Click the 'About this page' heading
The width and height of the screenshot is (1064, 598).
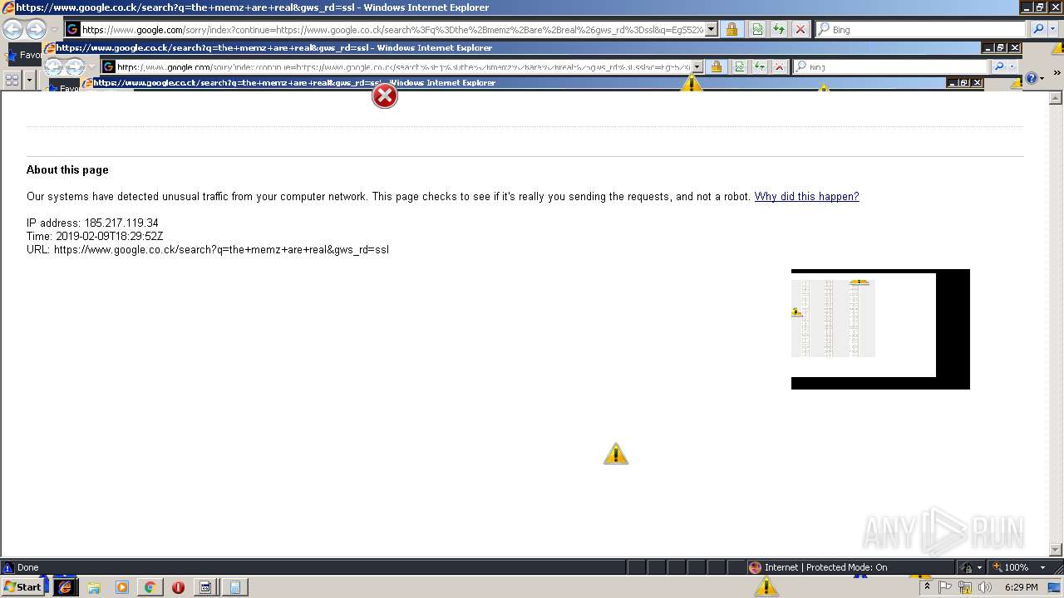point(67,170)
